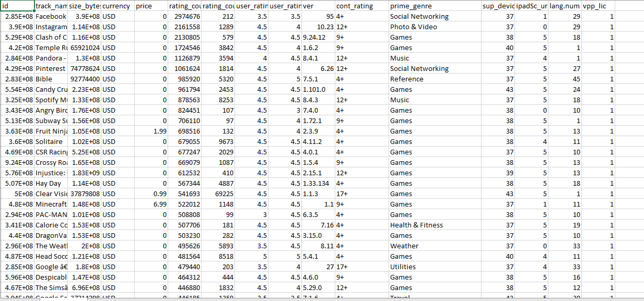Click the 'Facebook' track name cell
The height and width of the screenshot is (301, 644).
click(51, 17)
